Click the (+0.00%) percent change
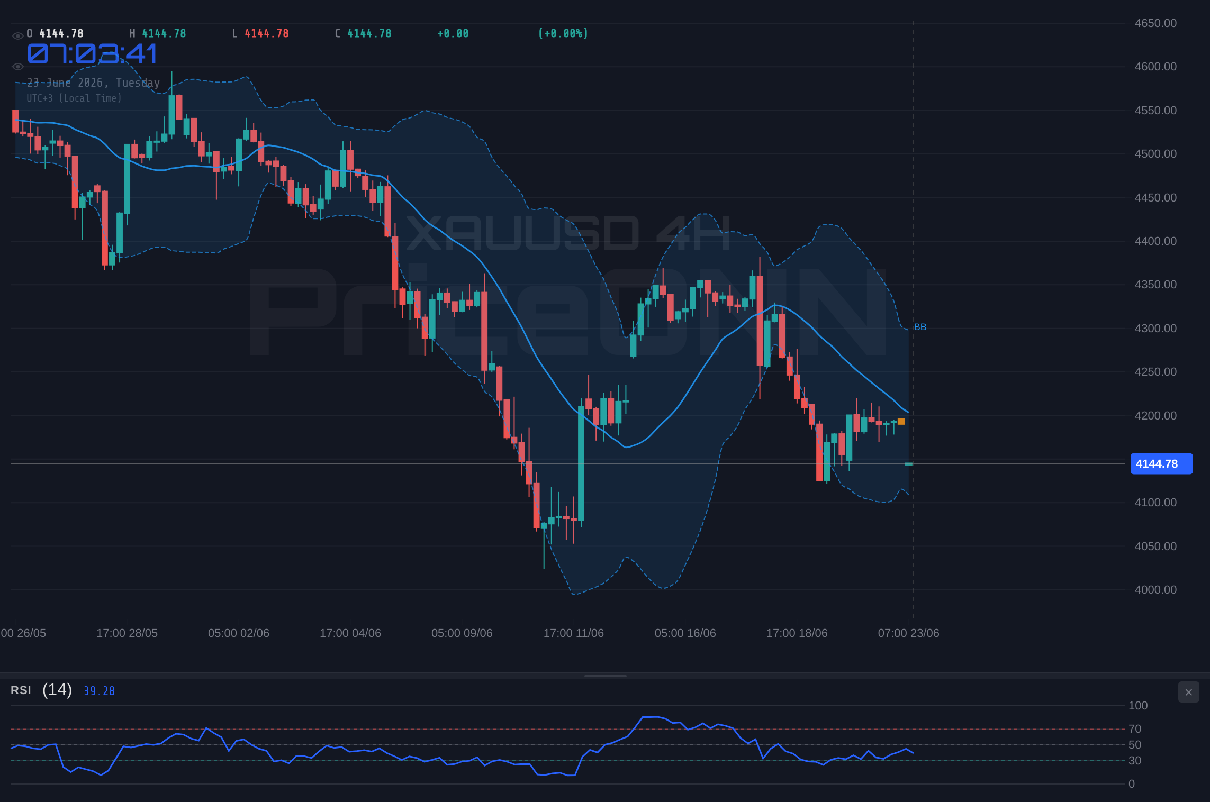The image size is (1210, 802). click(x=563, y=33)
